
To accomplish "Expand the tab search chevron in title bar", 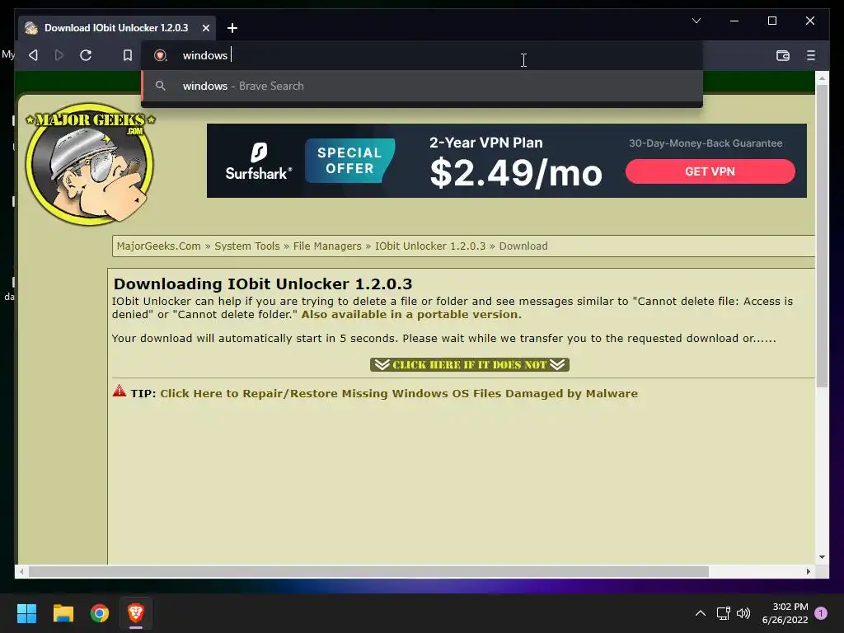I will (x=696, y=21).
